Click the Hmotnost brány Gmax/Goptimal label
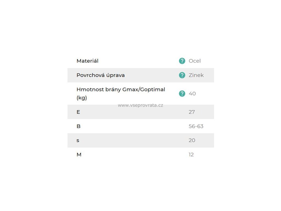This screenshot has width=281, height=211. [121, 89]
